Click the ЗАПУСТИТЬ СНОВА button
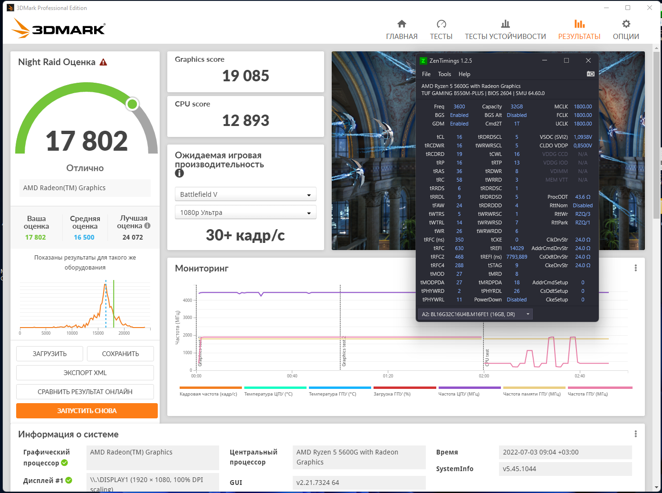The image size is (662, 493). tap(87, 411)
